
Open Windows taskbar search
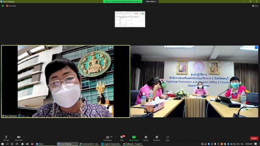(7, 144)
